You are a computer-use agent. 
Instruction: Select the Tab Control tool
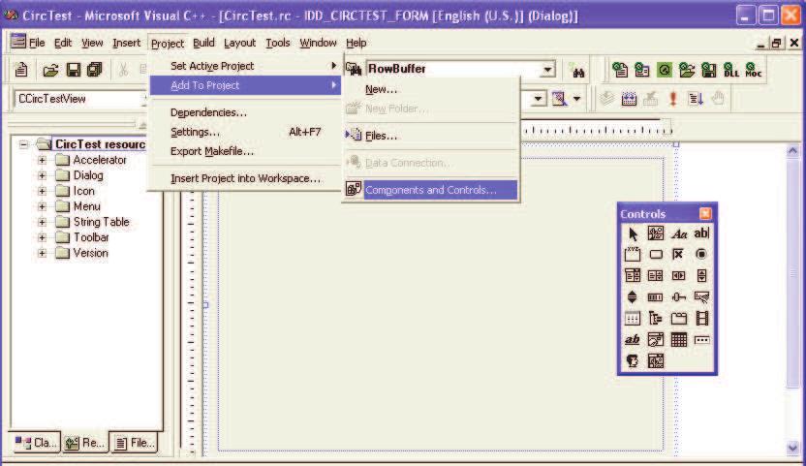[678, 319]
